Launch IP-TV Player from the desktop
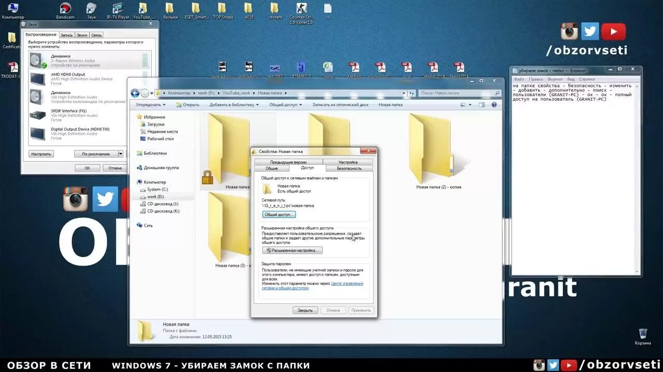This screenshot has height=372, width=663. (x=118, y=10)
